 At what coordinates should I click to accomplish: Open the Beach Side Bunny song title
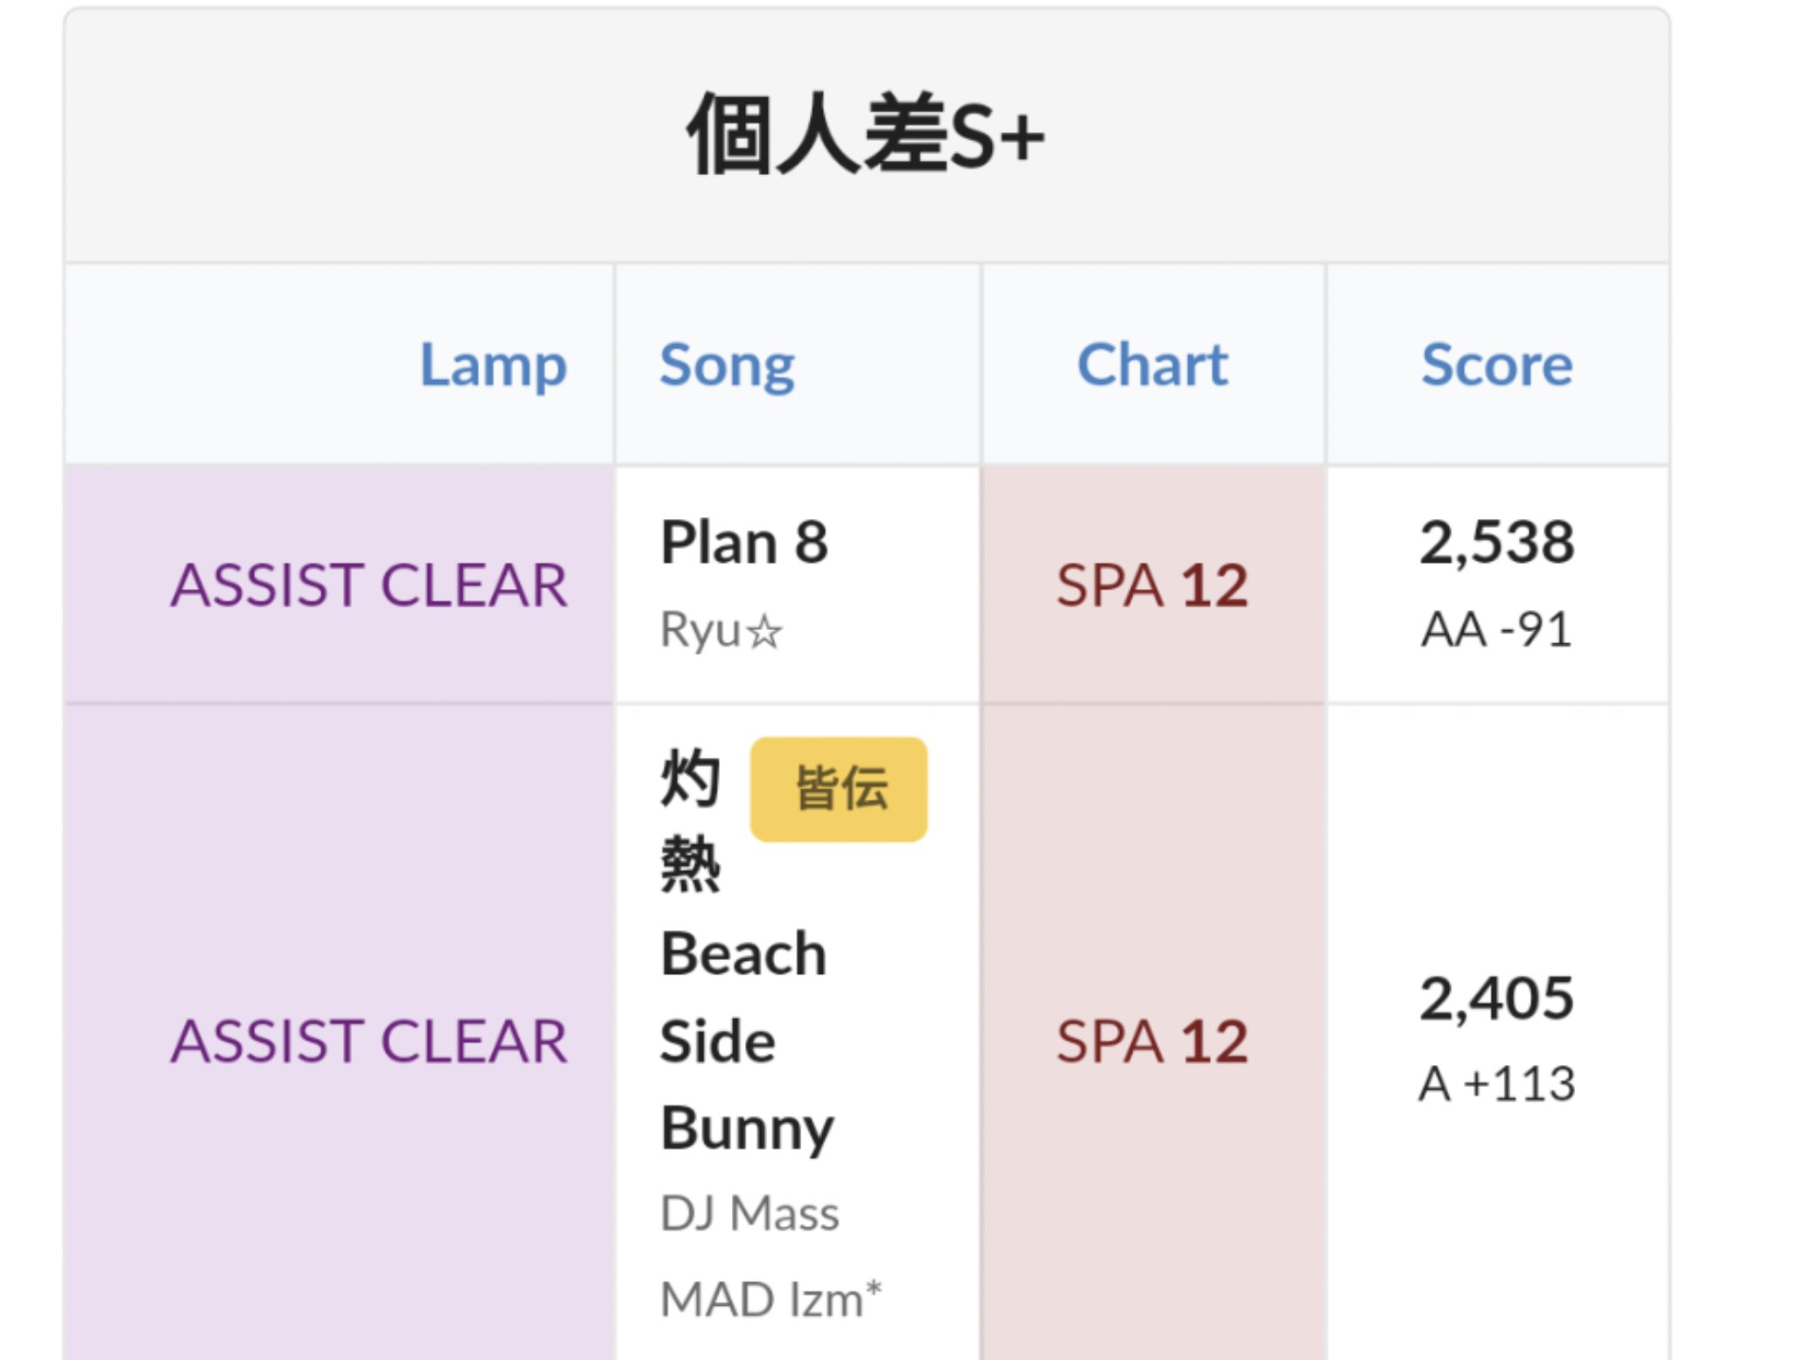[744, 1041]
